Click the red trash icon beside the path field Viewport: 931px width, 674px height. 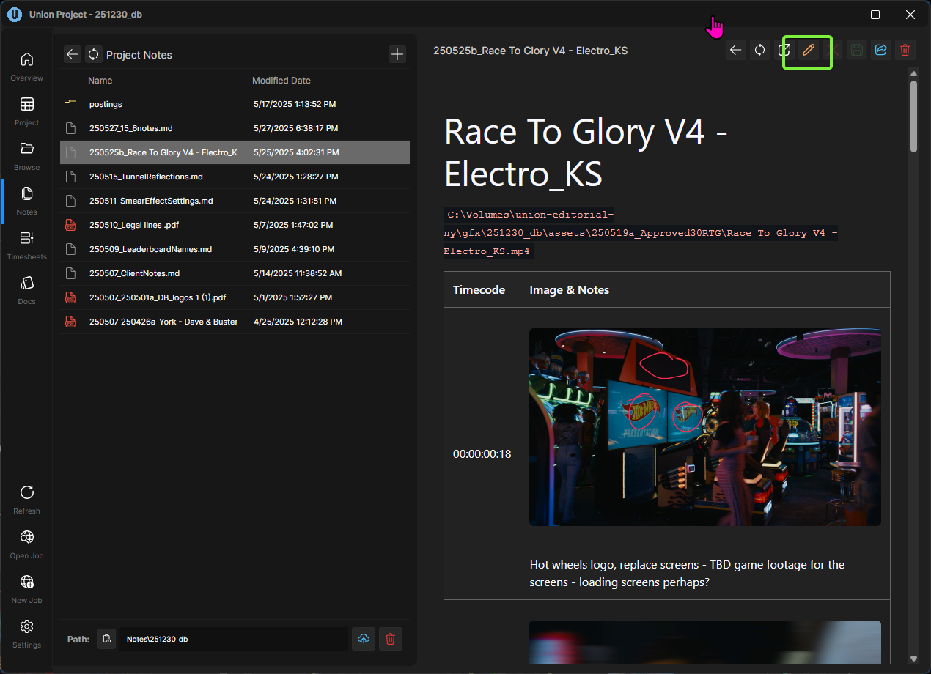tap(390, 639)
